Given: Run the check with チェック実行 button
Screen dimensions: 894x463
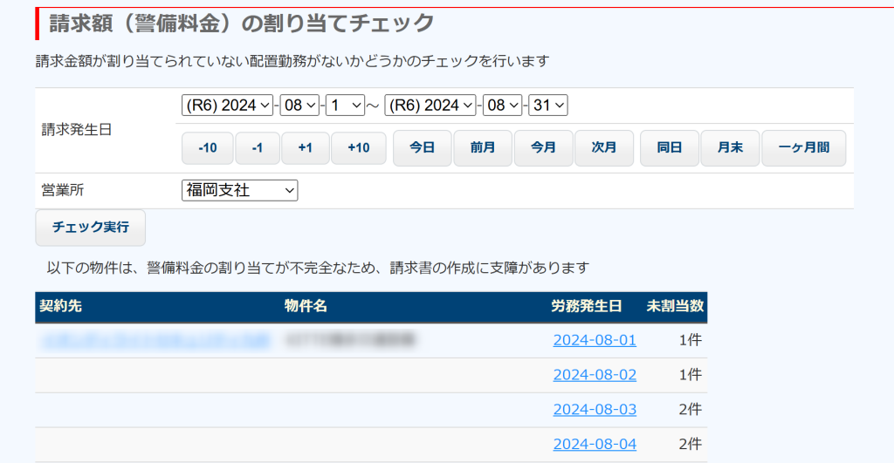Looking at the screenshot, I should point(90,228).
